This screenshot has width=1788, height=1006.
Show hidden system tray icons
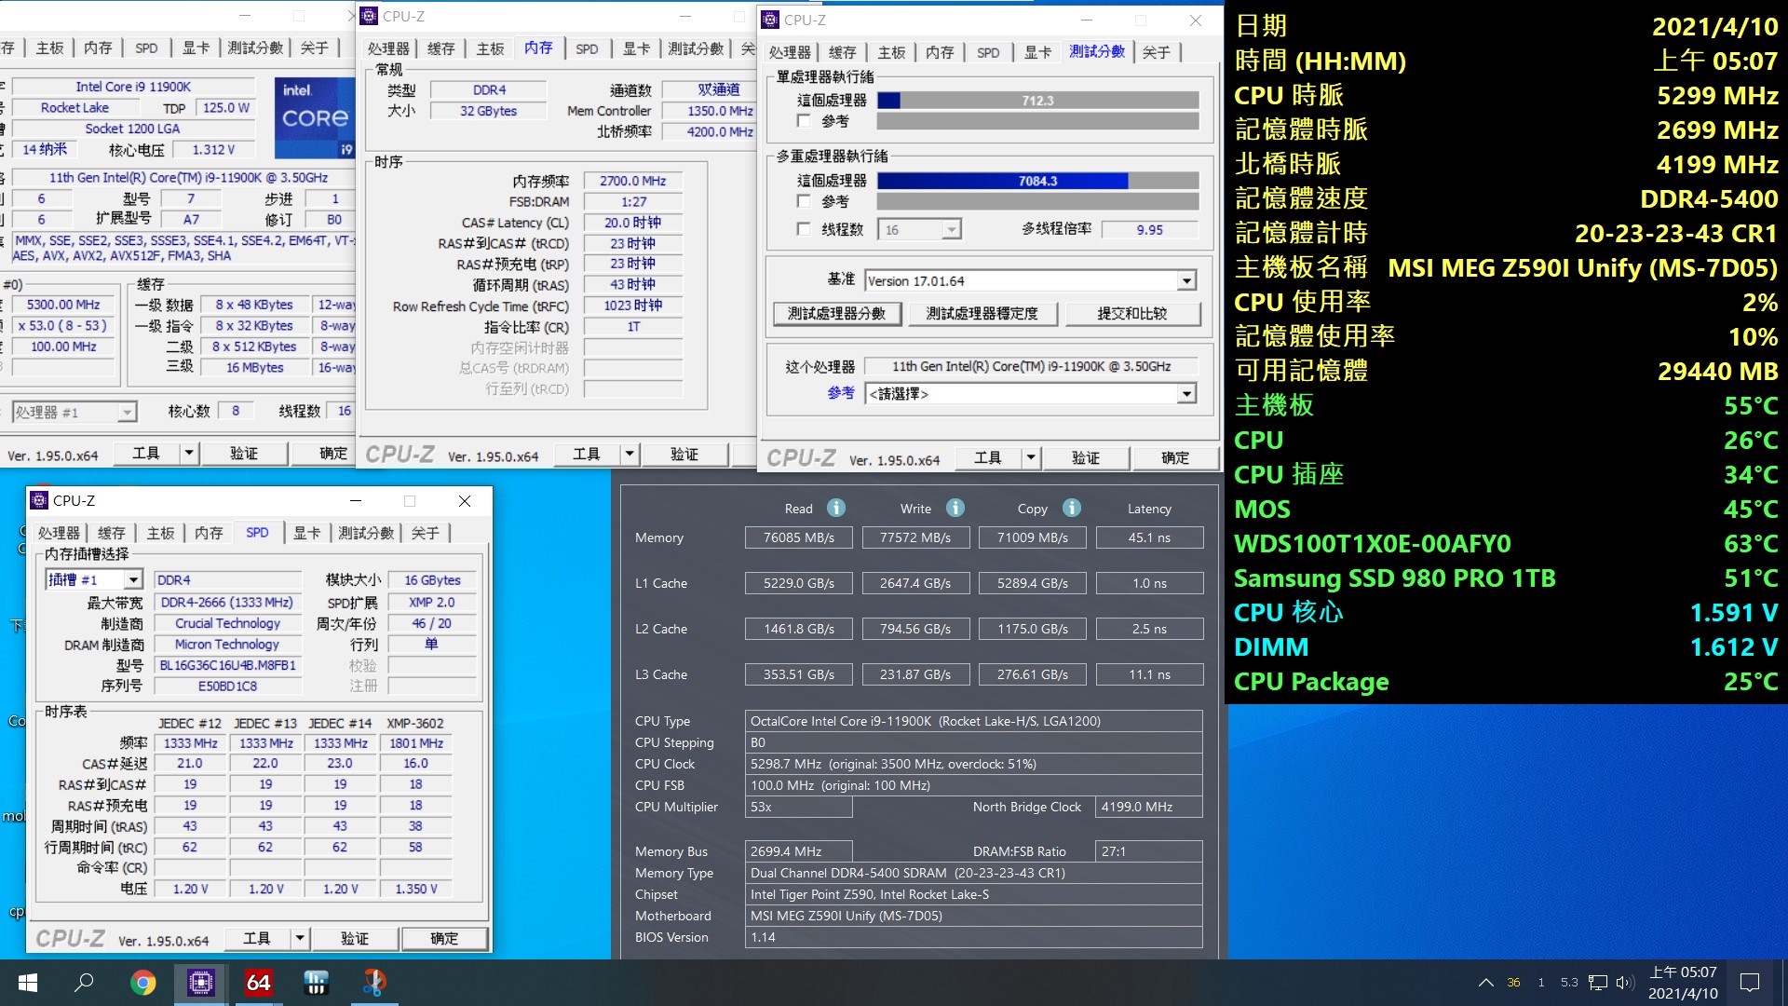(x=1486, y=983)
